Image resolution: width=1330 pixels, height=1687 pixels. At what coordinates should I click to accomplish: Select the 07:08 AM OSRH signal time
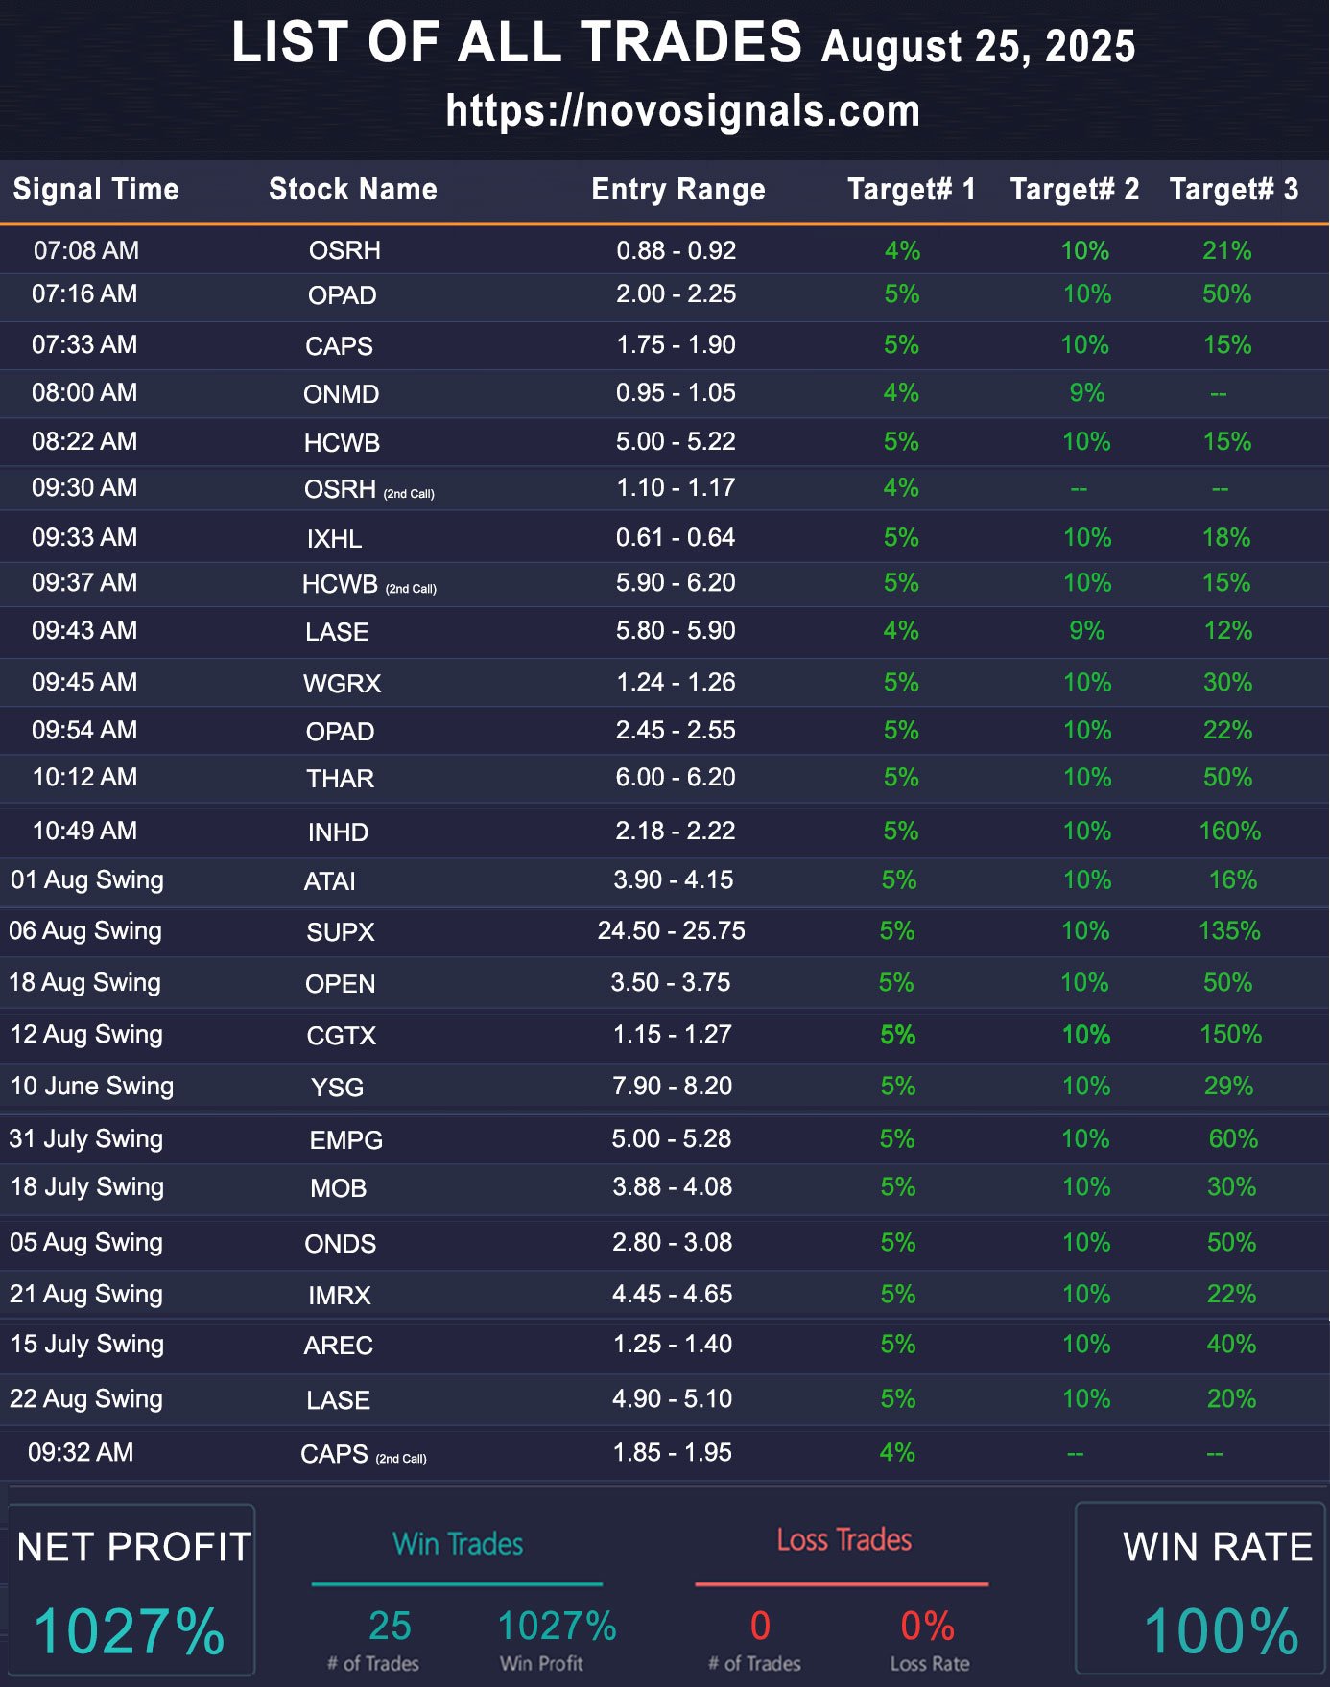point(85,250)
